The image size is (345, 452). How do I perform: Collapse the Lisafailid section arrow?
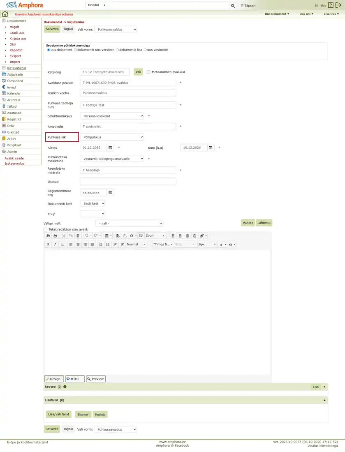(324, 400)
